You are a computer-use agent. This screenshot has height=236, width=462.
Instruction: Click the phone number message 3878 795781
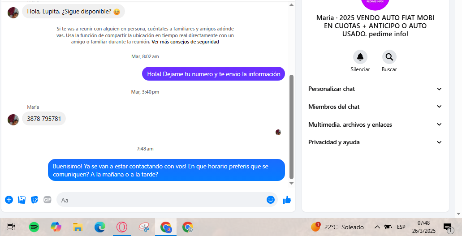pos(44,119)
